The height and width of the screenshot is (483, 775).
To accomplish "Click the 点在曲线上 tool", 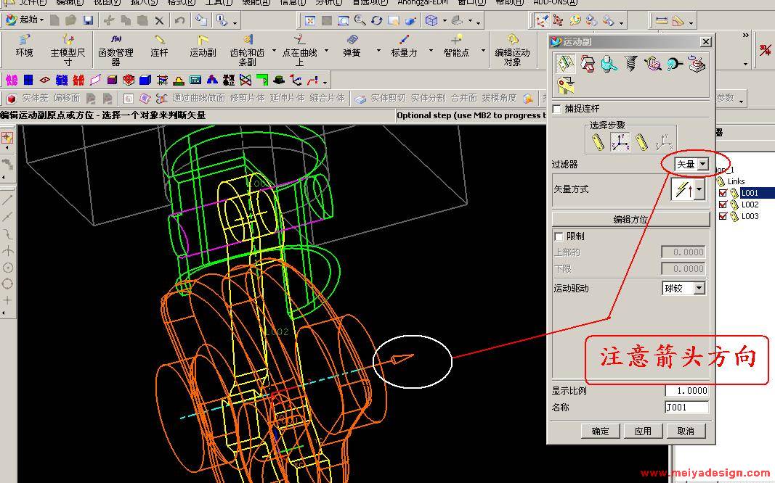I will (x=299, y=49).
